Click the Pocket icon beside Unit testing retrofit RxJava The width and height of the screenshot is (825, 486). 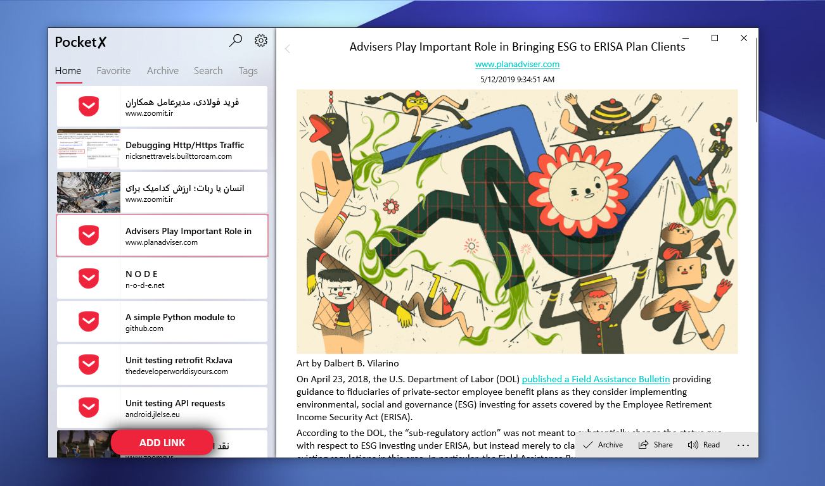[89, 364]
